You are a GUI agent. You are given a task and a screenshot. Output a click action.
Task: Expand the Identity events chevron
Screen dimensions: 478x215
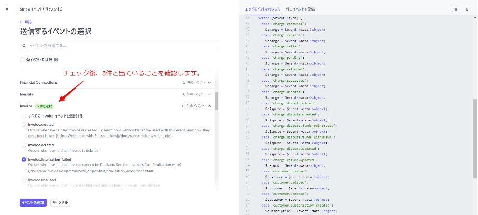point(210,94)
